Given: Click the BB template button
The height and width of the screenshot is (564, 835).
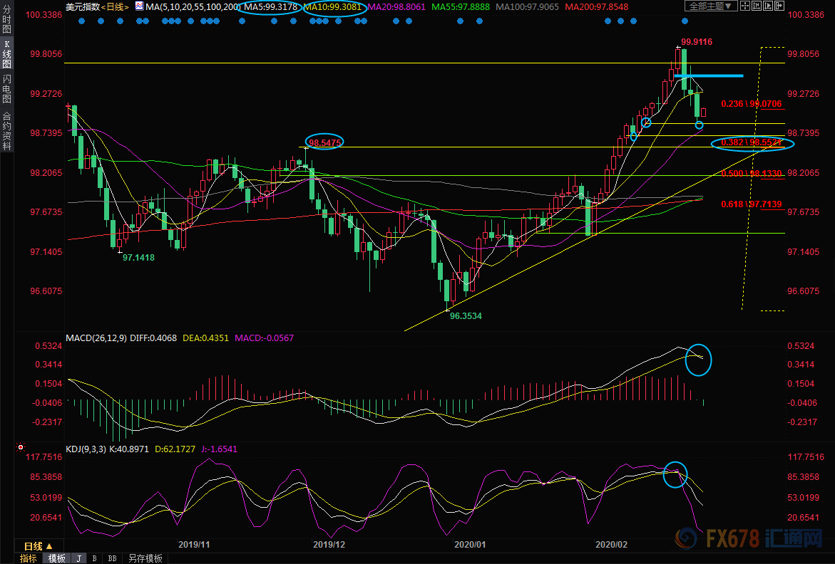Looking at the screenshot, I should (113, 558).
